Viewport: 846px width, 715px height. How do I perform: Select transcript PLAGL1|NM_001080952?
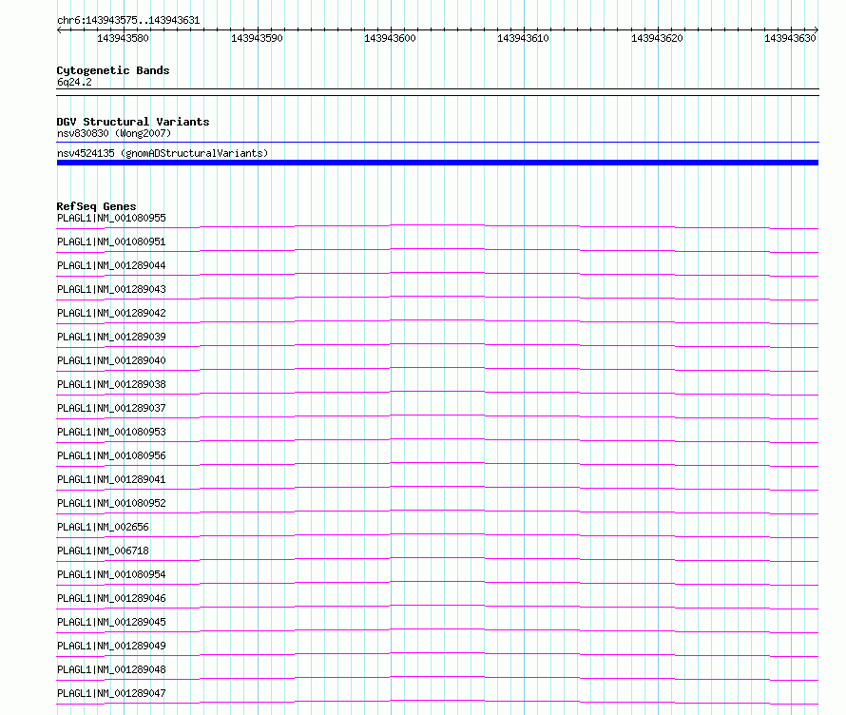[111, 503]
